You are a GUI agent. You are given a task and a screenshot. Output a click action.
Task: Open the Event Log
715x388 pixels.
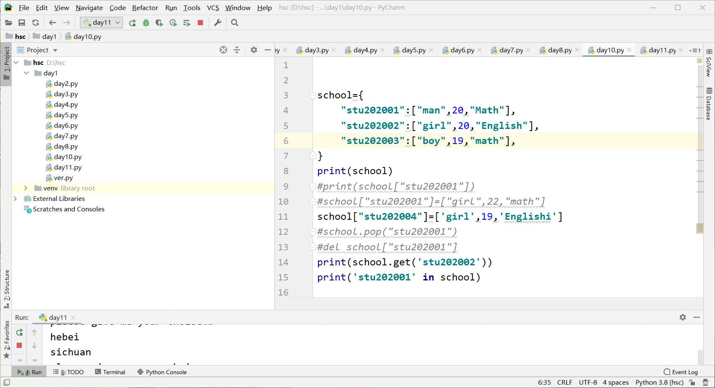click(681, 372)
